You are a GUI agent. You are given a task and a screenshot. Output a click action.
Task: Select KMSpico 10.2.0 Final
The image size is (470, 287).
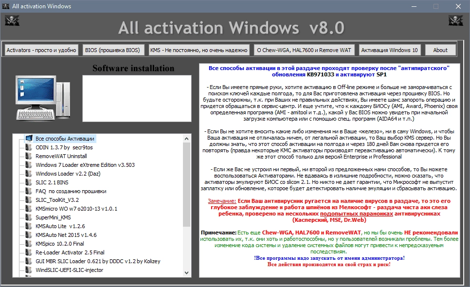click(x=60, y=244)
